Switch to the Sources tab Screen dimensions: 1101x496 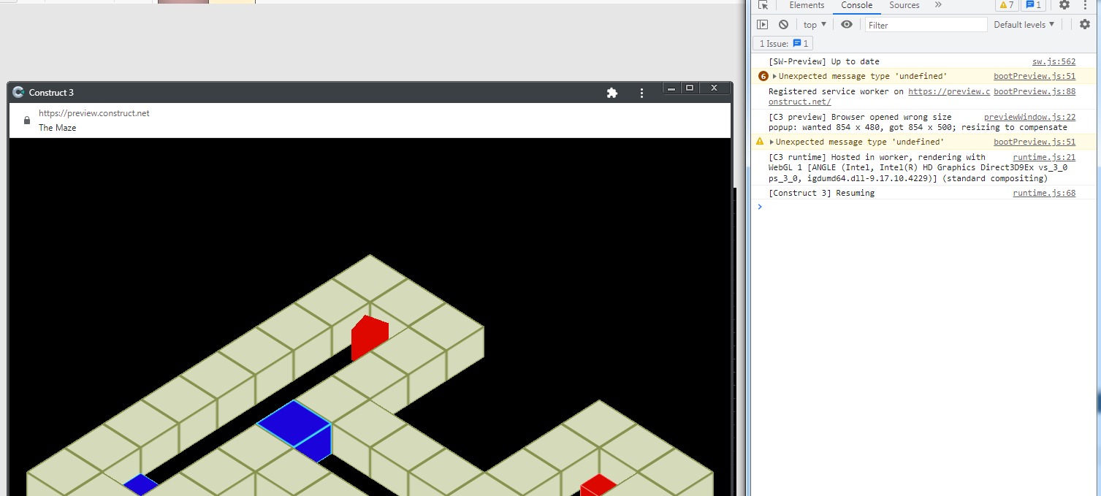[904, 5]
